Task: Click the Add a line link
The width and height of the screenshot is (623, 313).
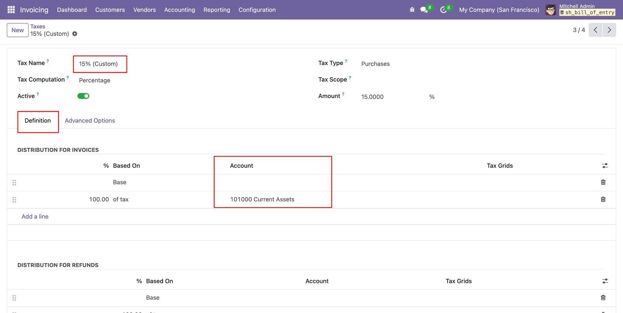Action: tap(35, 216)
